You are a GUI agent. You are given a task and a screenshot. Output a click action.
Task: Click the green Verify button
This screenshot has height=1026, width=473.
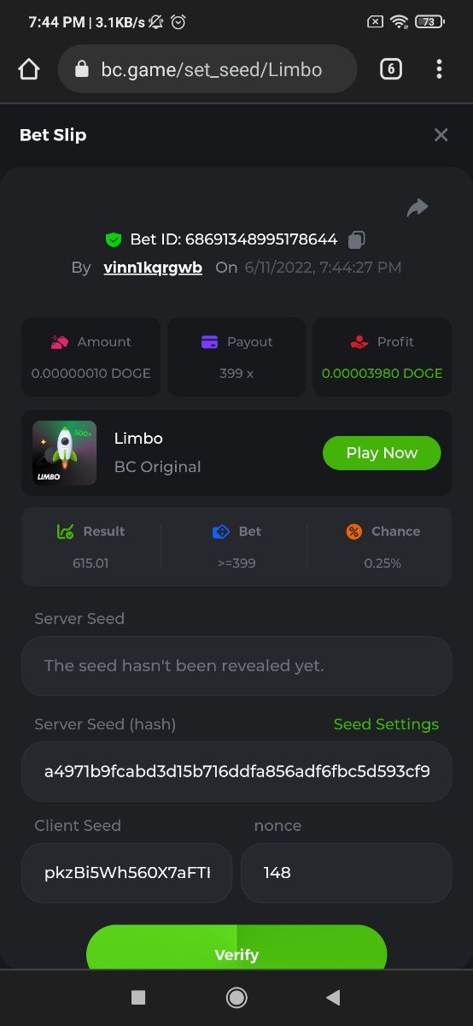pyautogui.click(x=236, y=947)
